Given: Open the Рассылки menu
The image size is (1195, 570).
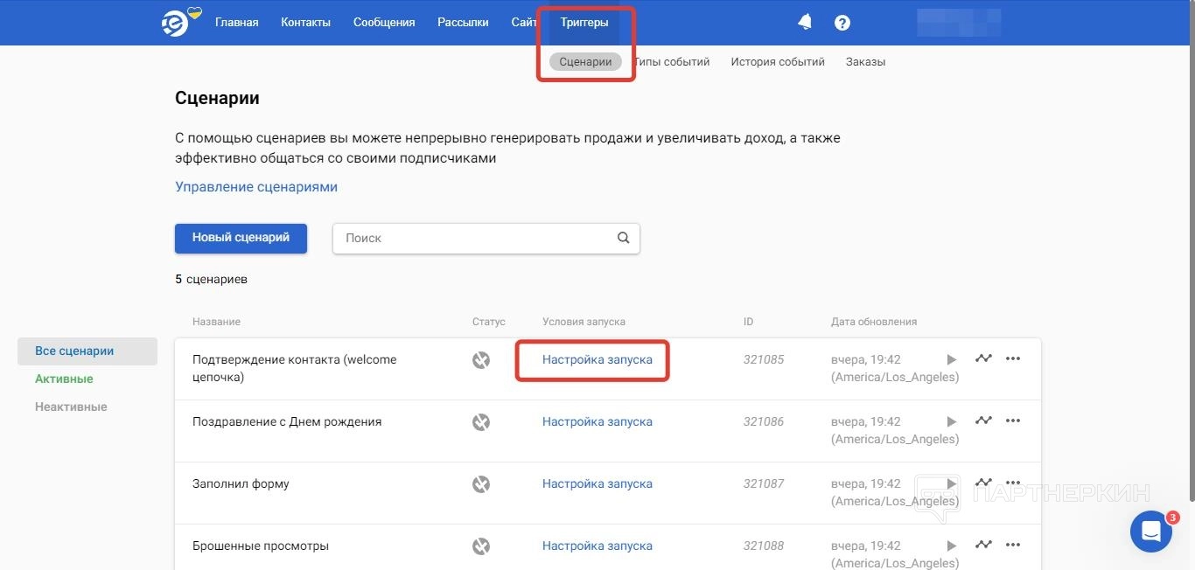Looking at the screenshot, I should 463,23.
